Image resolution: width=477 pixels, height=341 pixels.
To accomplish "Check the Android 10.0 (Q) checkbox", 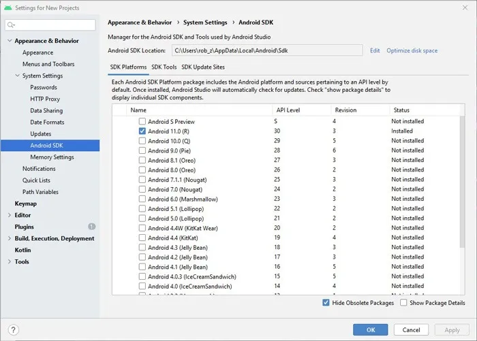I will [142, 141].
